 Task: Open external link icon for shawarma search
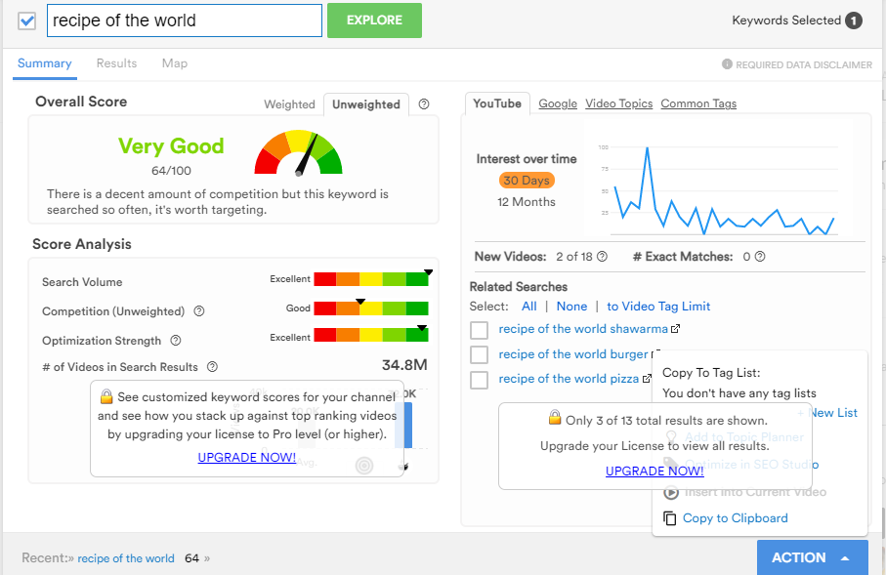[675, 330]
